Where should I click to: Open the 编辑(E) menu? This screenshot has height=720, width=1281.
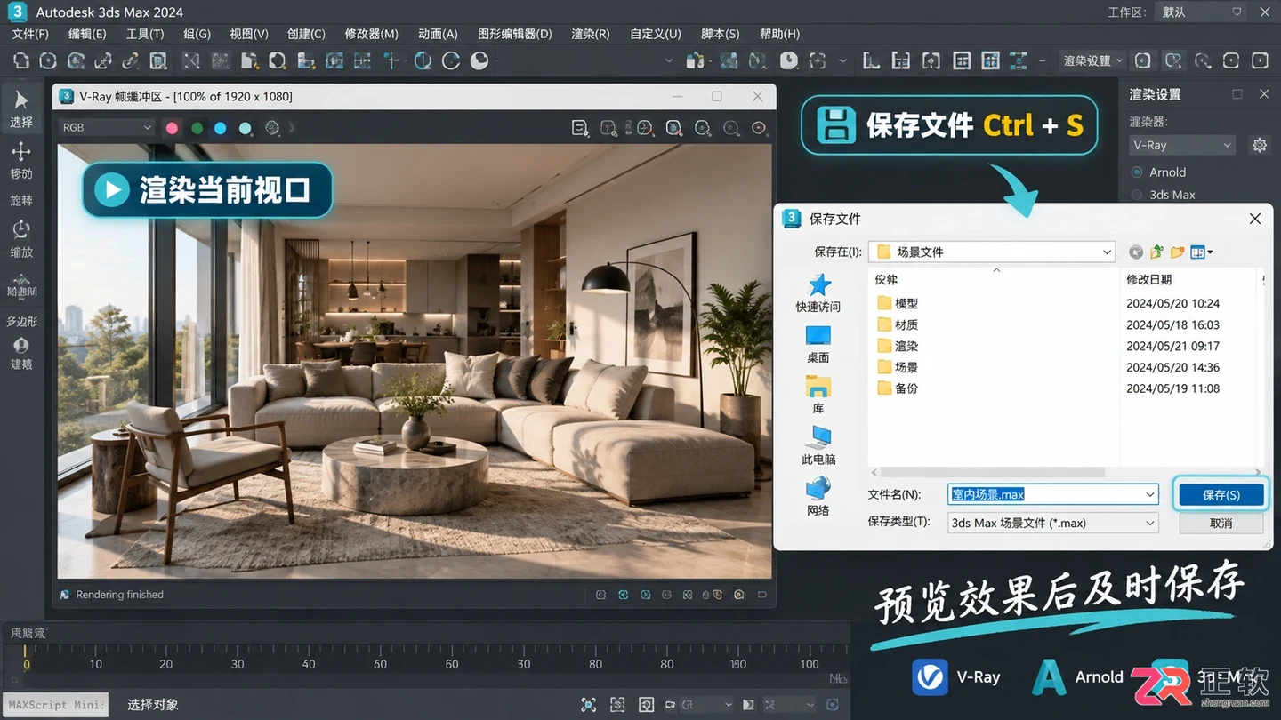click(x=87, y=34)
